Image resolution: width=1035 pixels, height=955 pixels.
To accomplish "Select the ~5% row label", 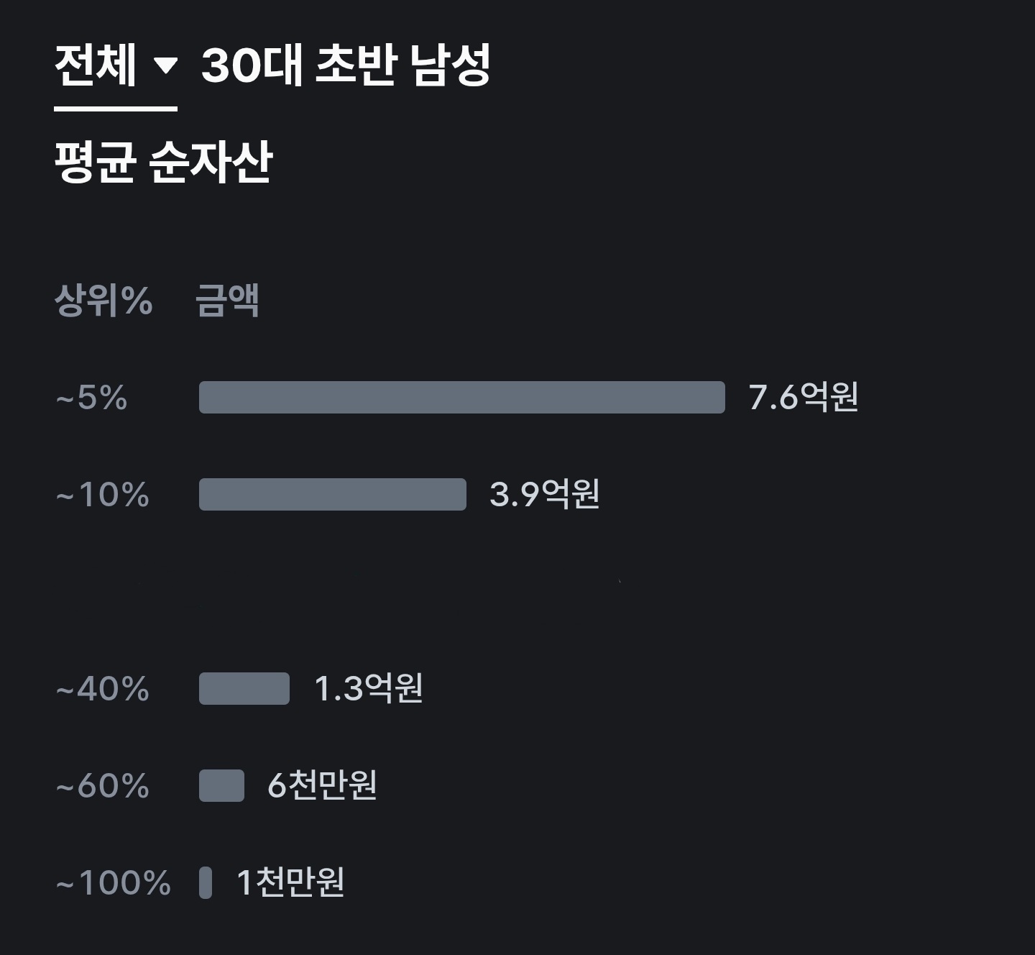I will pos(91,398).
